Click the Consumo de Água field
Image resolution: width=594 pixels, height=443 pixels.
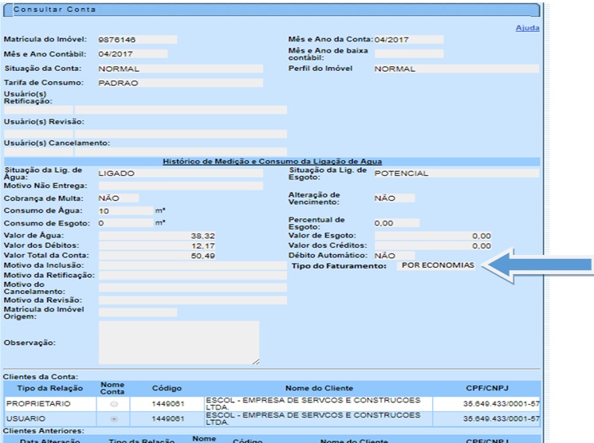(124, 211)
